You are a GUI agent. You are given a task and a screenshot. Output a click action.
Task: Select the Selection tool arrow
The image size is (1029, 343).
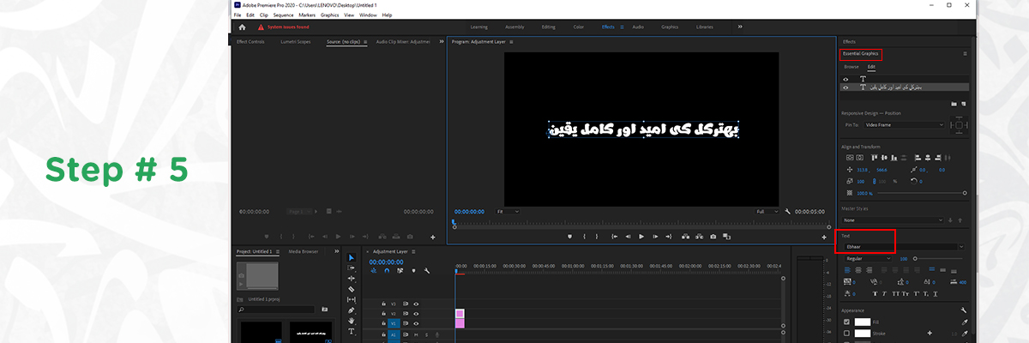351,258
